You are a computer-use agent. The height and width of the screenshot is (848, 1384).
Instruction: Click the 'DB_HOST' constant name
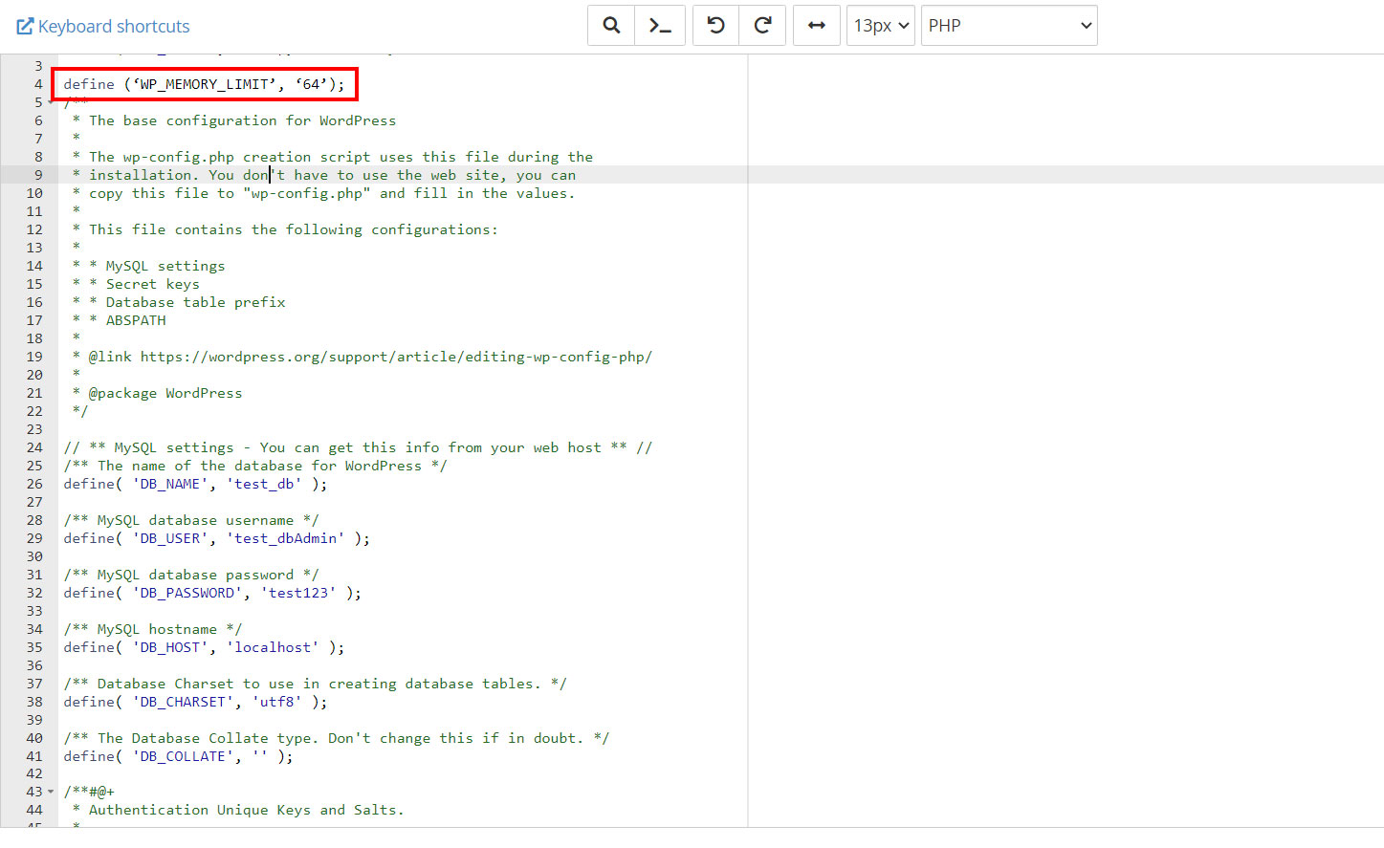[x=169, y=647]
